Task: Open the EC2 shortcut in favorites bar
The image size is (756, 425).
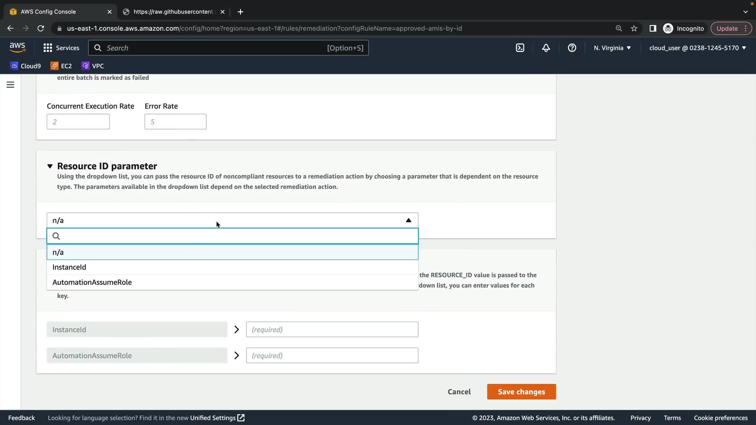Action: click(x=61, y=66)
